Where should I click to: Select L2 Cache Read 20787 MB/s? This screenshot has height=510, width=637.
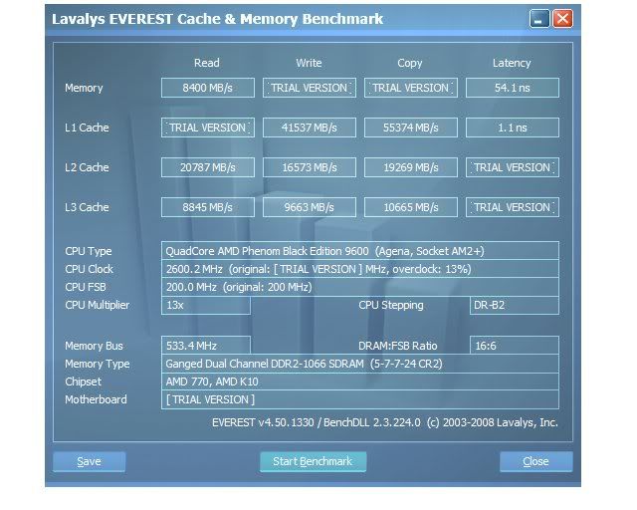tap(208, 167)
